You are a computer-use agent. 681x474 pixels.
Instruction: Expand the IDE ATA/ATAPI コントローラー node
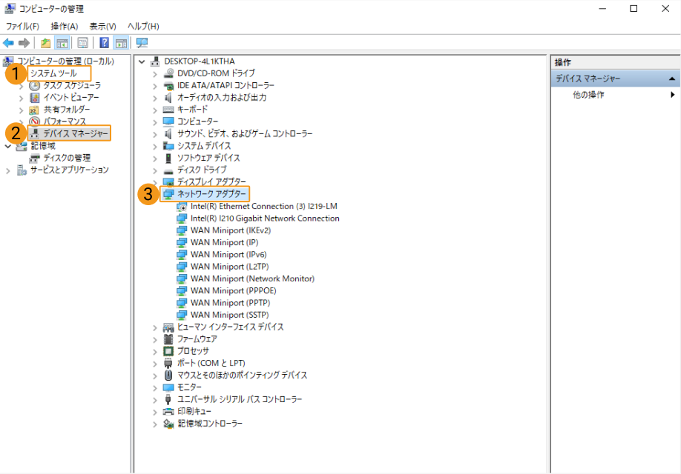(x=155, y=86)
